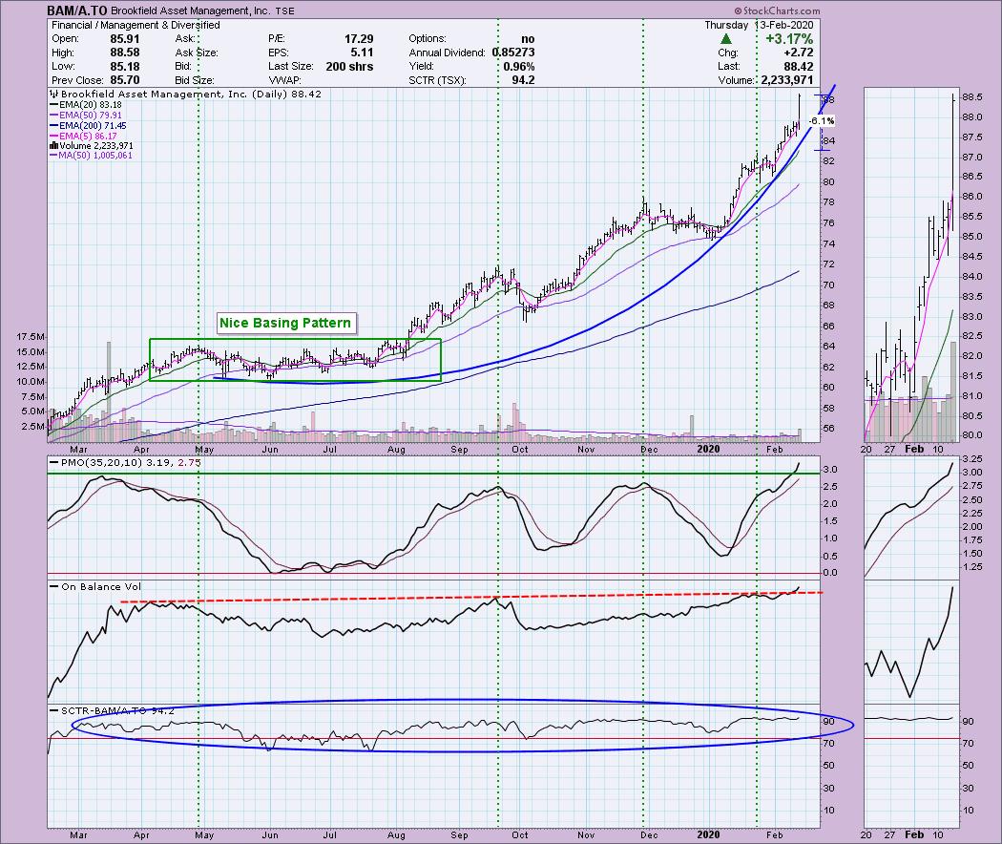Click the Volume 2,233,971 header value

click(786, 80)
